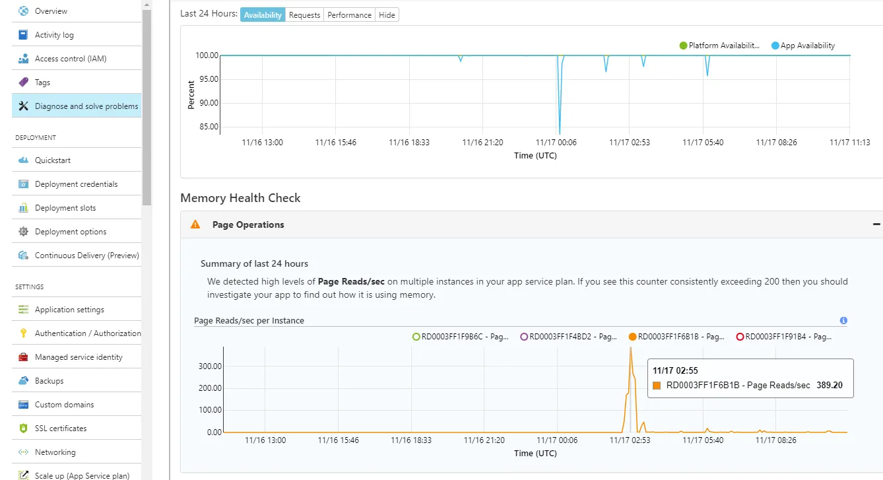This screenshot has height=480, width=883.
Task: Open the Tags menu item
Action: (77, 83)
